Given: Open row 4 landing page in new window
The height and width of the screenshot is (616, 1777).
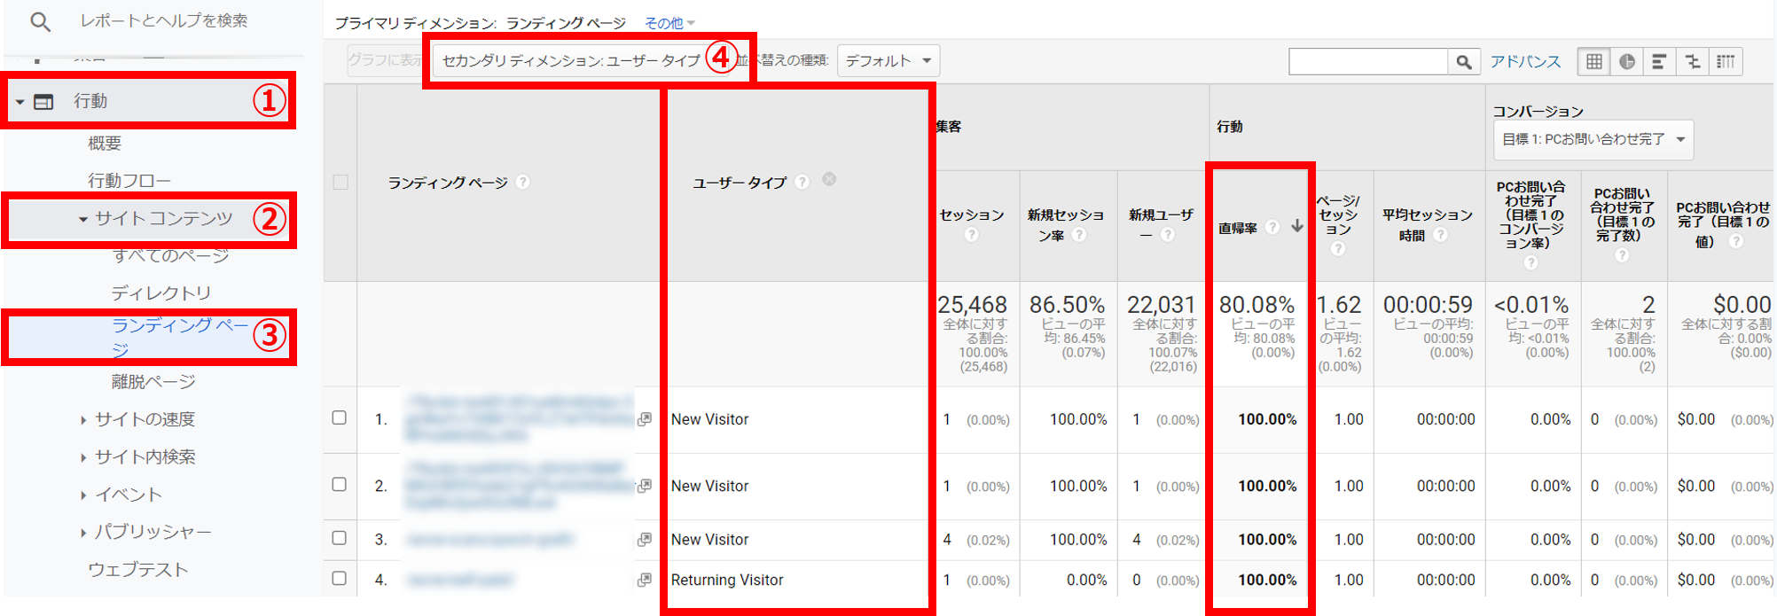Looking at the screenshot, I should 645,580.
